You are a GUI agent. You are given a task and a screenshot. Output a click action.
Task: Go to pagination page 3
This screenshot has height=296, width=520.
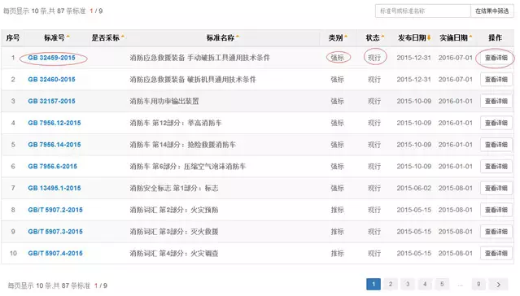(408, 284)
